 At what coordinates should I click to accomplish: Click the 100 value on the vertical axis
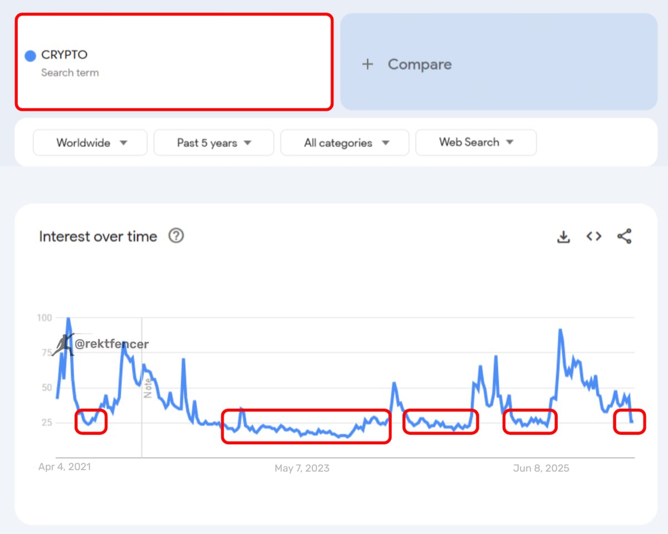(45, 318)
